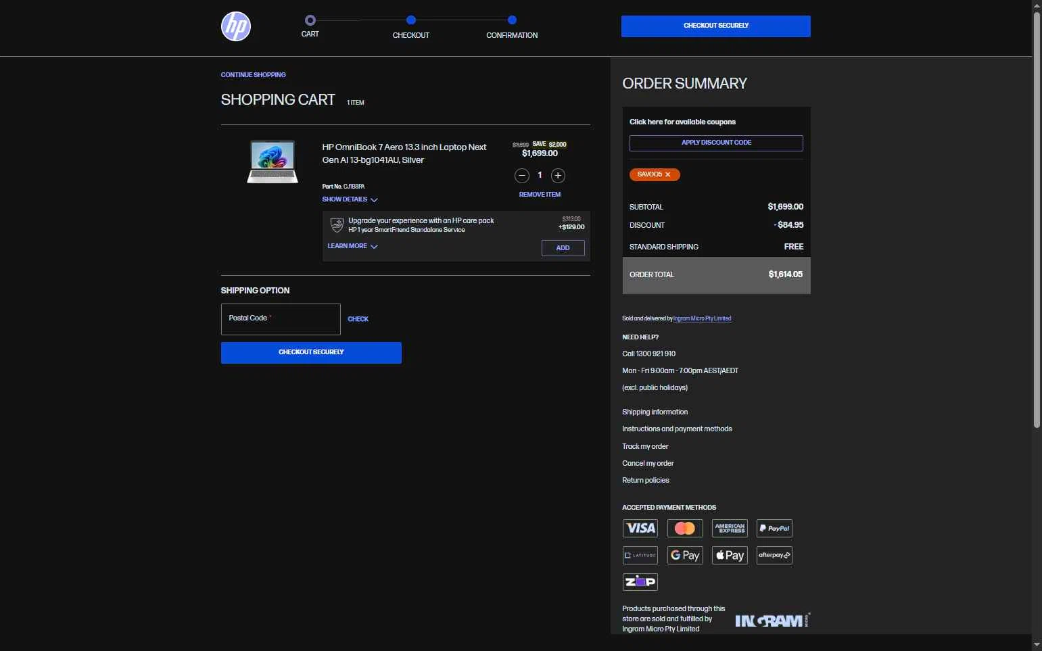Image resolution: width=1042 pixels, height=651 pixels.
Task: Open HP OmniBook 7 Aero product title
Action: point(404,153)
